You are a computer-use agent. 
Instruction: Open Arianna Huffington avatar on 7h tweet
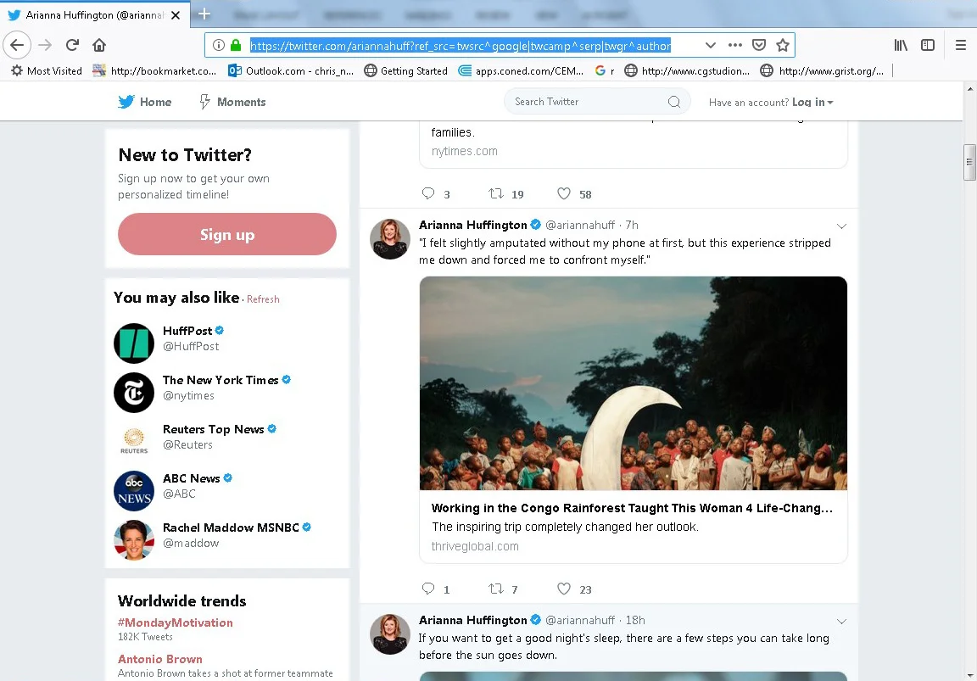[x=390, y=238]
